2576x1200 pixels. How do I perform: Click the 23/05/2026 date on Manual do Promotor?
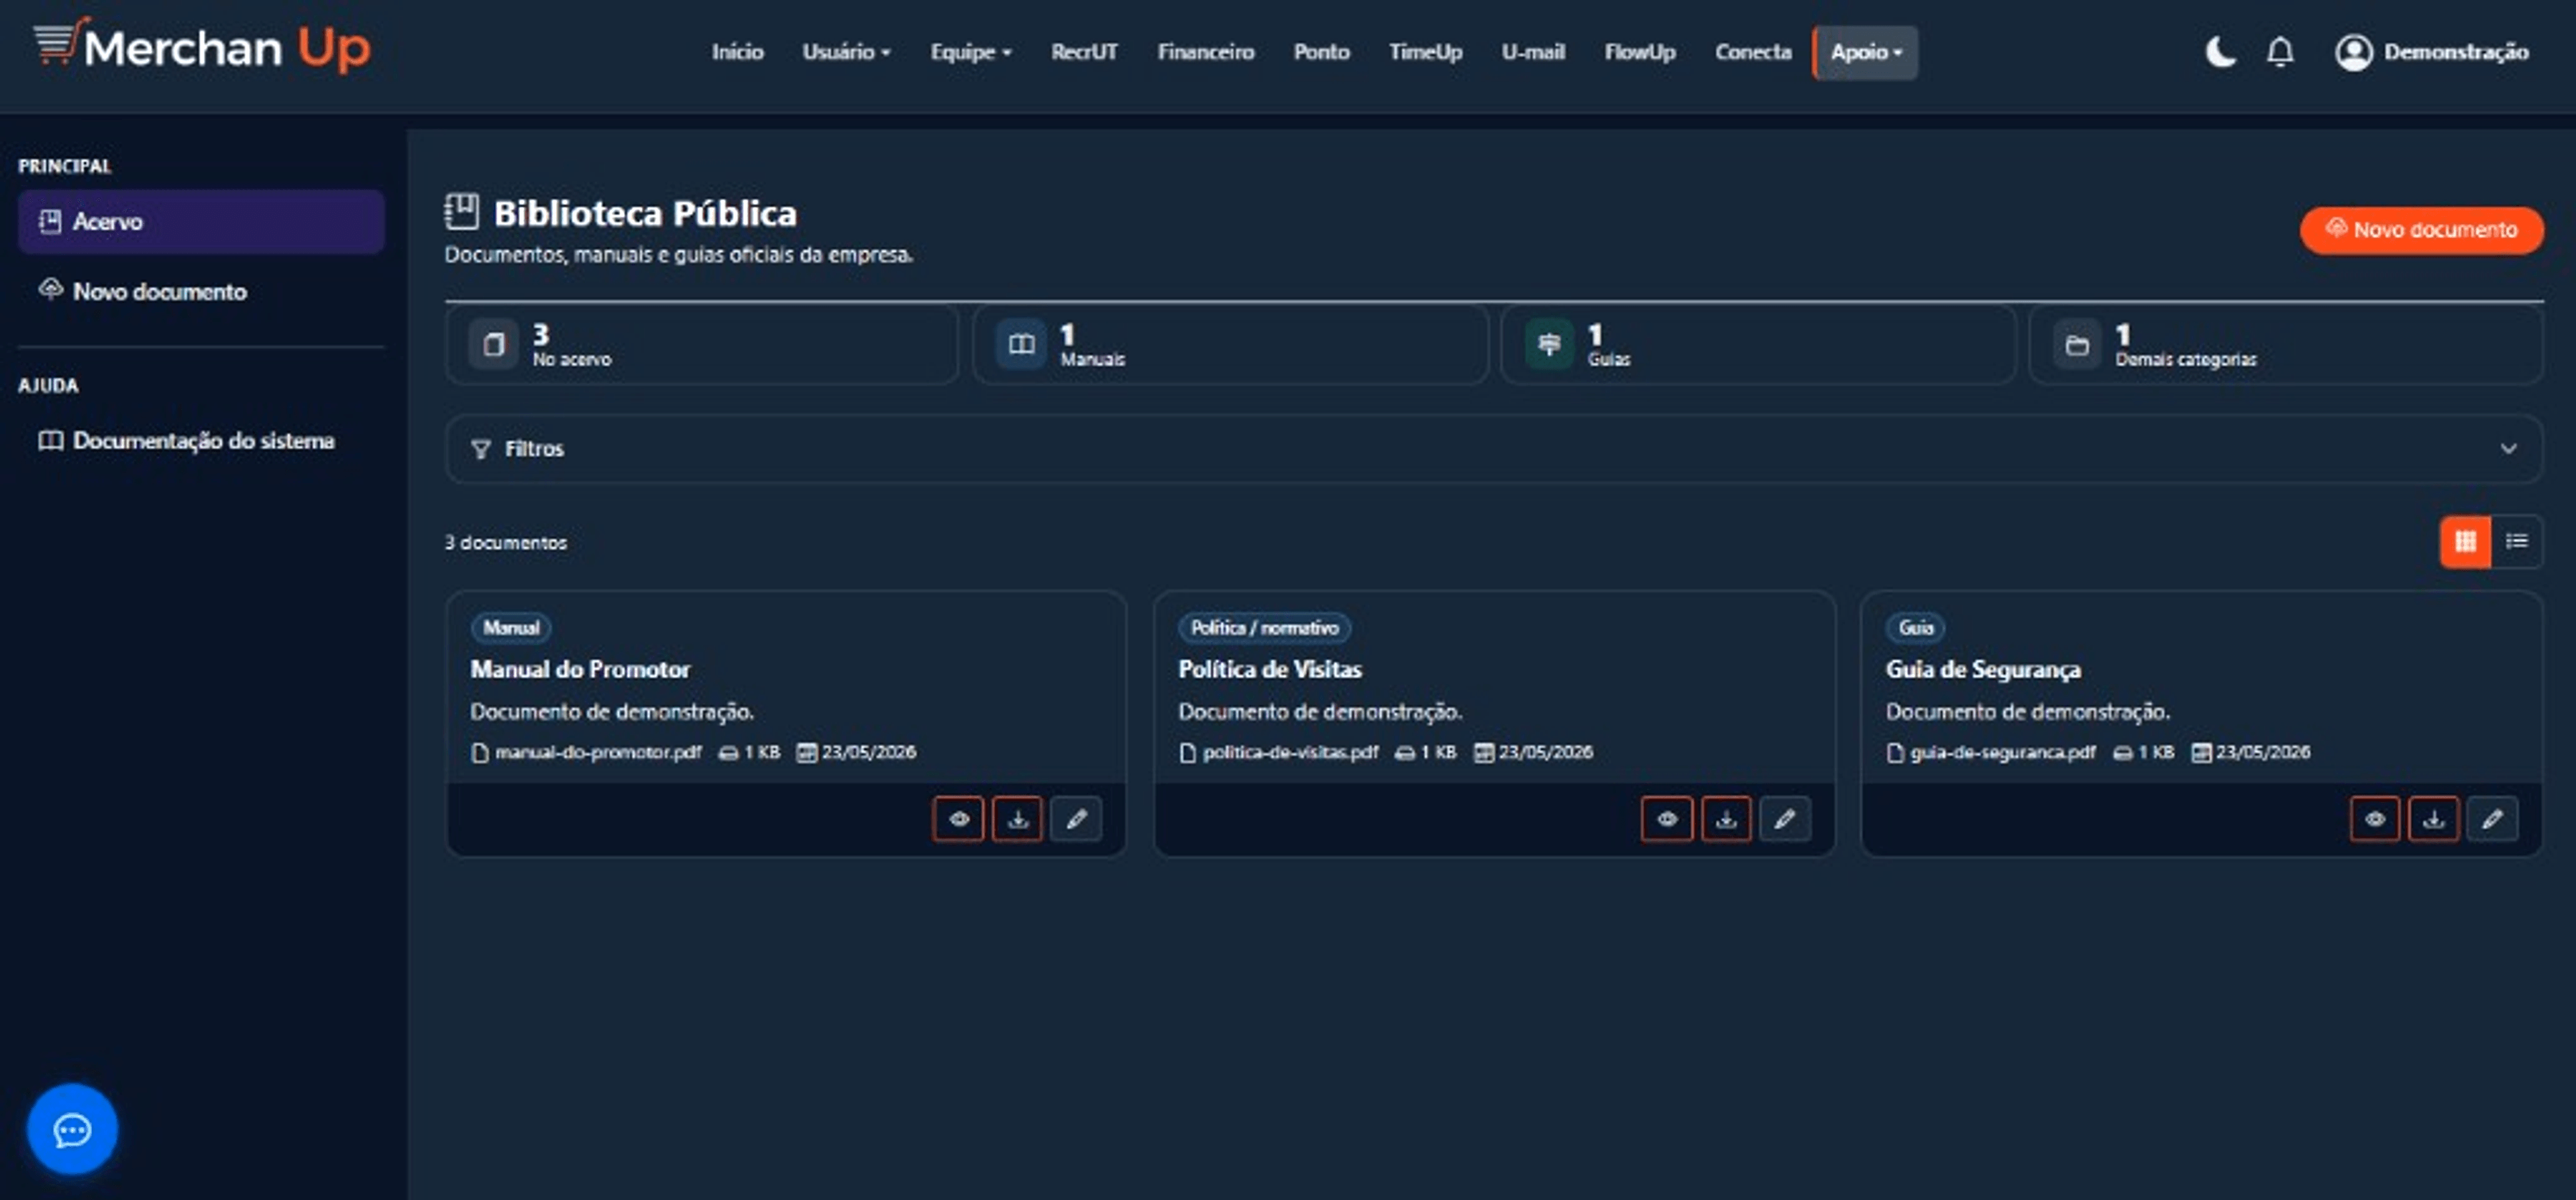point(868,752)
